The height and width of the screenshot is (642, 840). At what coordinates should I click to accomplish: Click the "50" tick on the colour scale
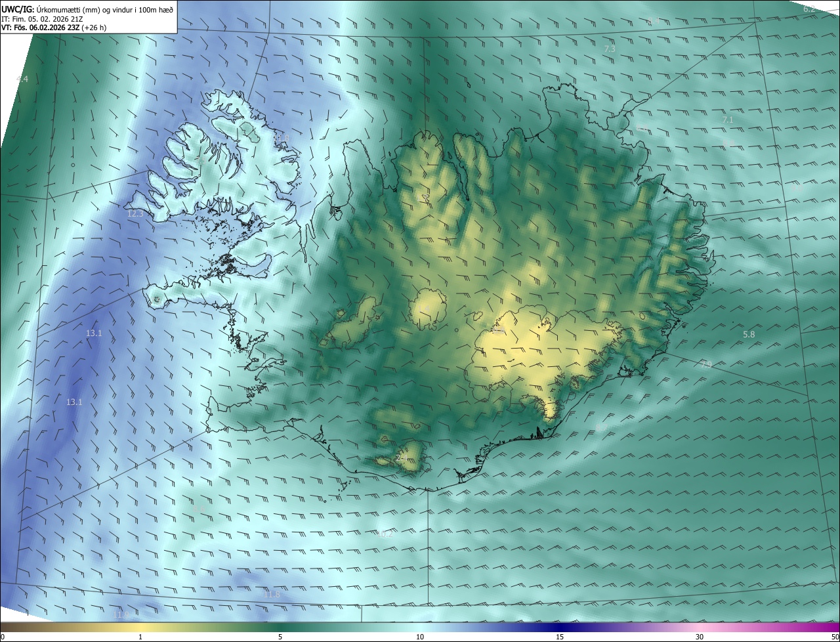(835, 637)
